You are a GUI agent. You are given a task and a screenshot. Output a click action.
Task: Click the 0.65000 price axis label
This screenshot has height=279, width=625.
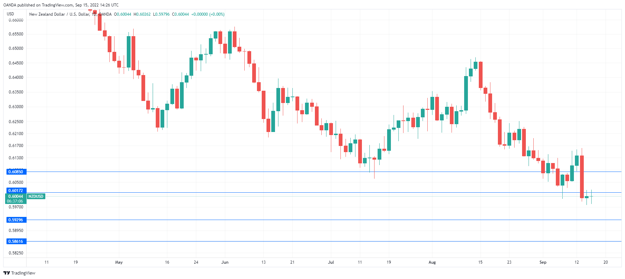tap(16, 48)
